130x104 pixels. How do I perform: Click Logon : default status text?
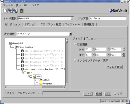(110, 101)
